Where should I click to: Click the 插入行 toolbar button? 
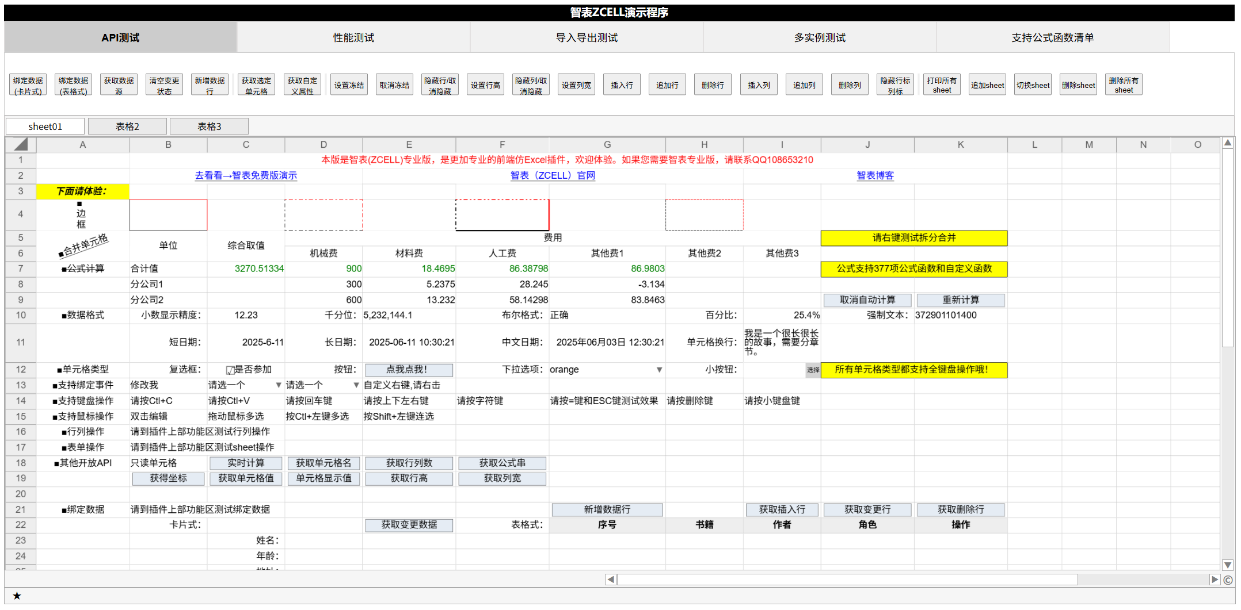pyautogui.click(x=622, y=85)
